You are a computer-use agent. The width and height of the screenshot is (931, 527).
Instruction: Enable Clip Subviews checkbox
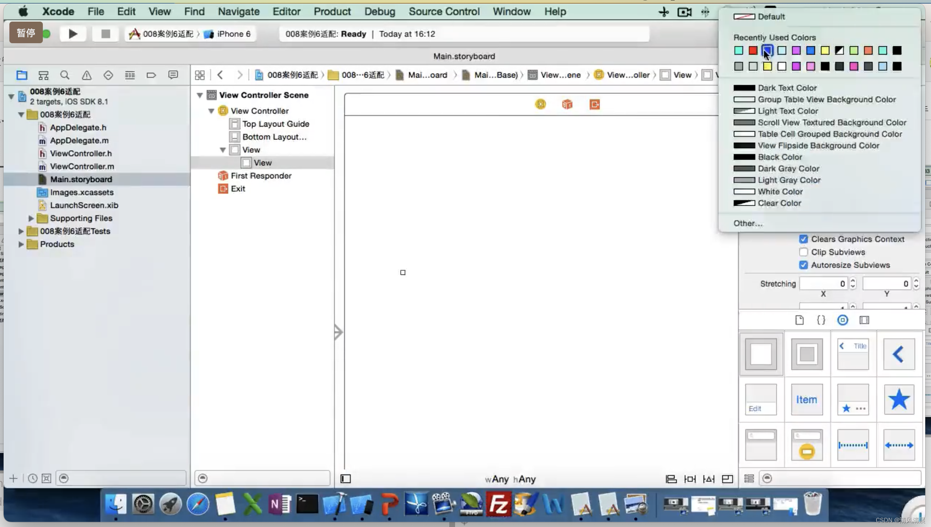click(x=804, y=251)
